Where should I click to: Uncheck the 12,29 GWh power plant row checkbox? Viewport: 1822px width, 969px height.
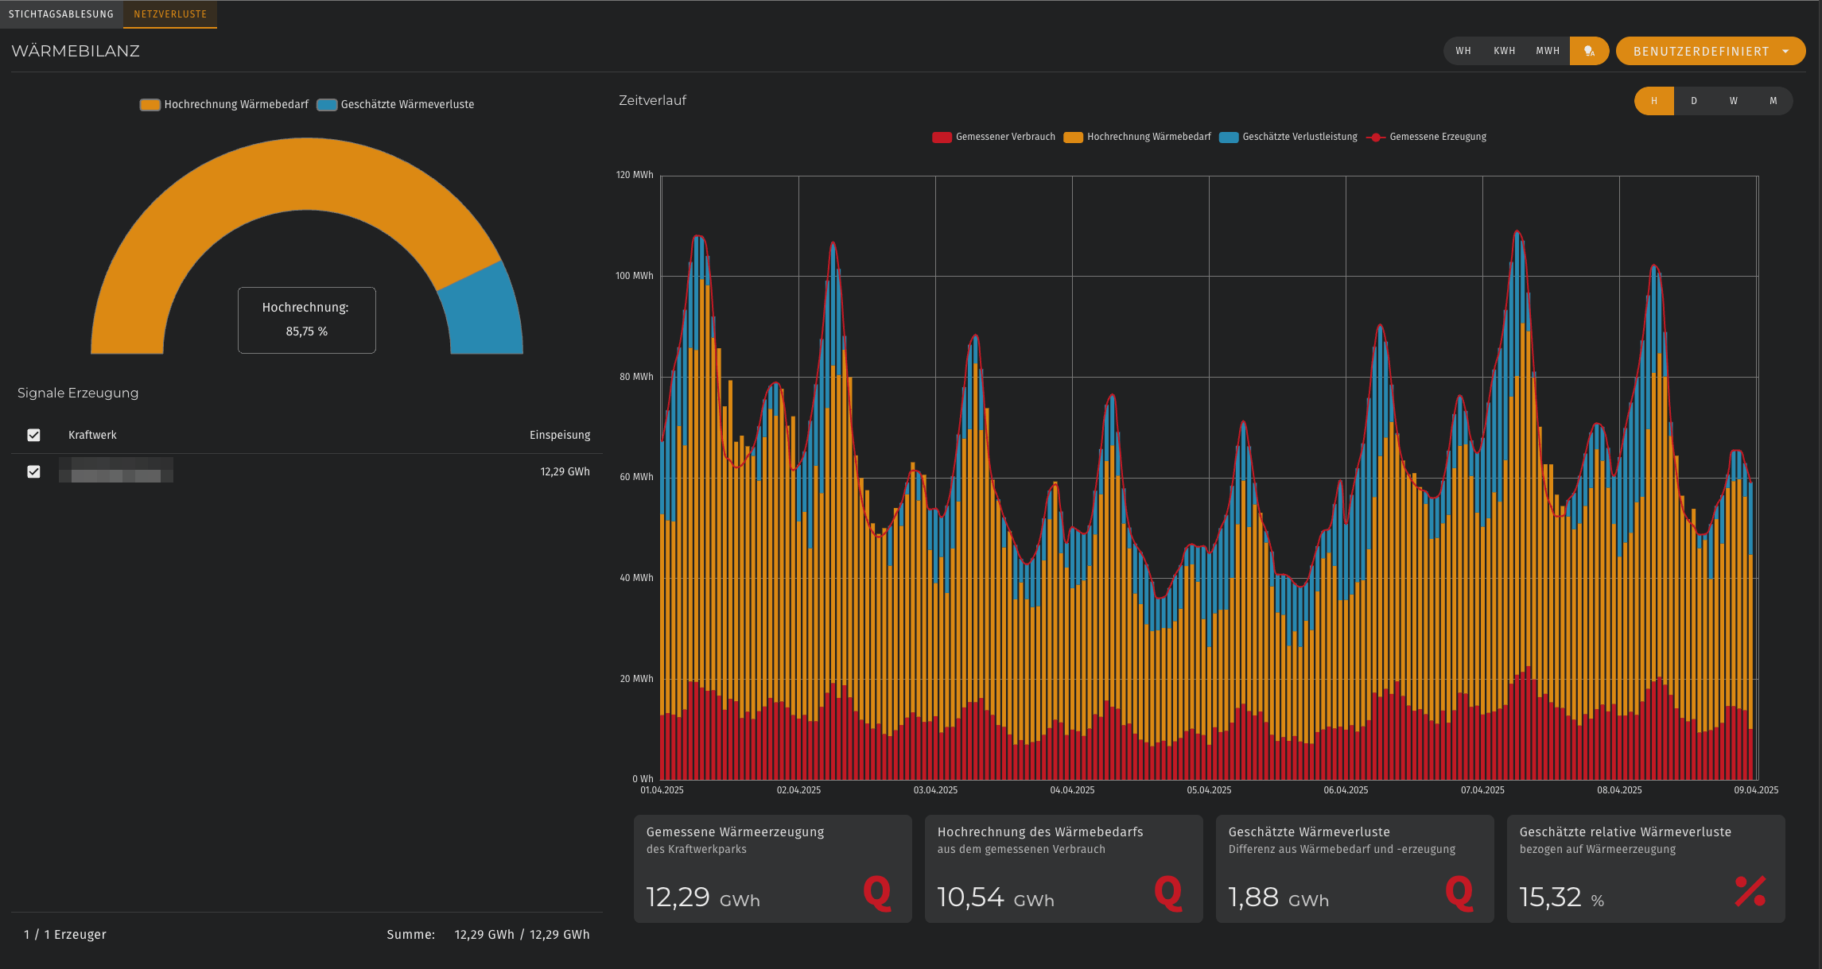(33, 471)
